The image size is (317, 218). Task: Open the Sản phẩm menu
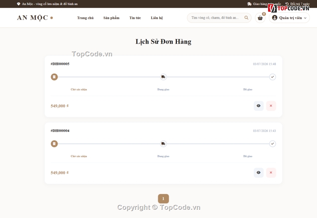point(111,18)
